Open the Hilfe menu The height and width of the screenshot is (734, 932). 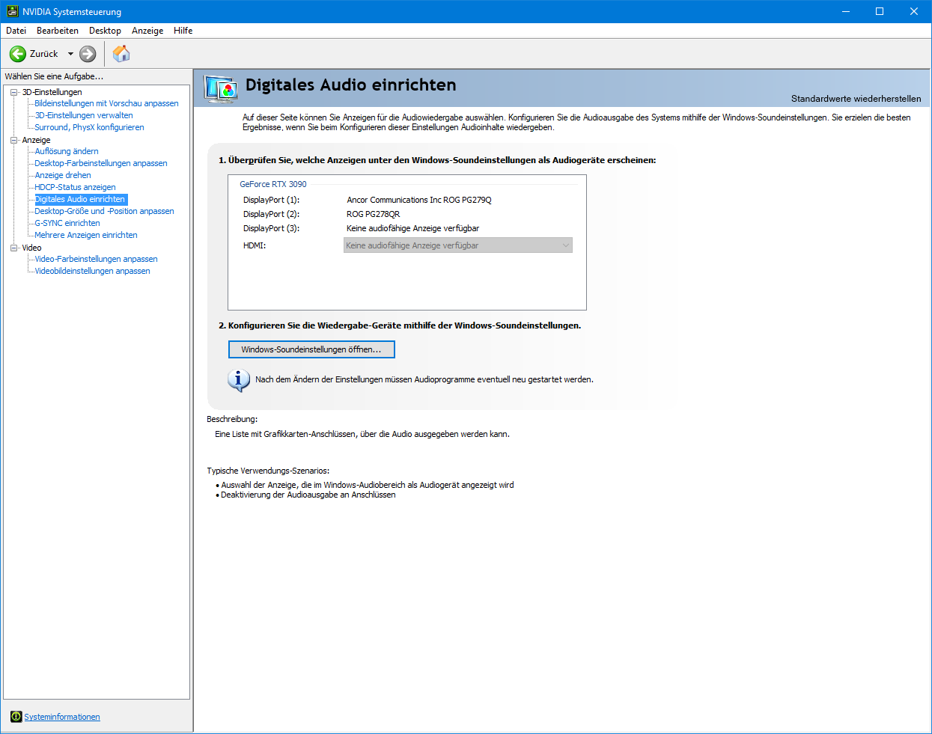click(x=183, y=31)
